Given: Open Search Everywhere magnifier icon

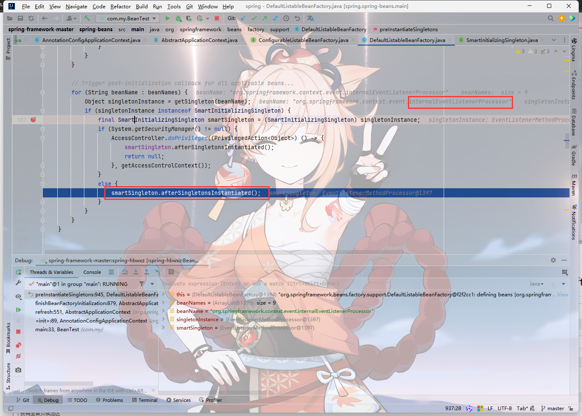Looking at the screenshot, I should tap(551, 18).
